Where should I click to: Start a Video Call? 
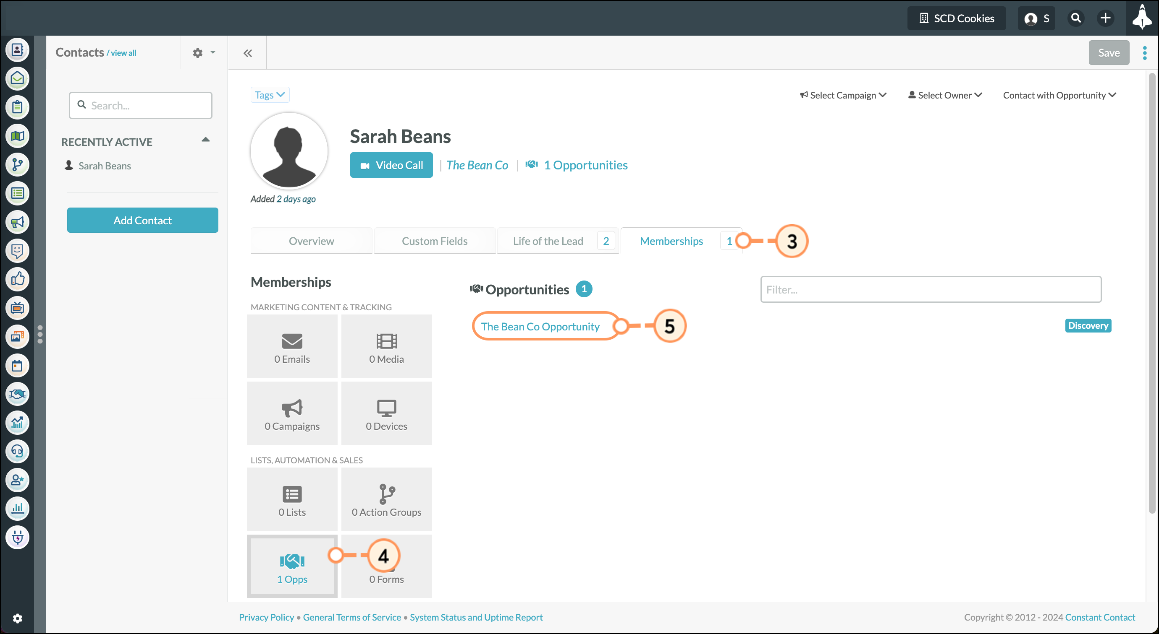coord(391,165)
